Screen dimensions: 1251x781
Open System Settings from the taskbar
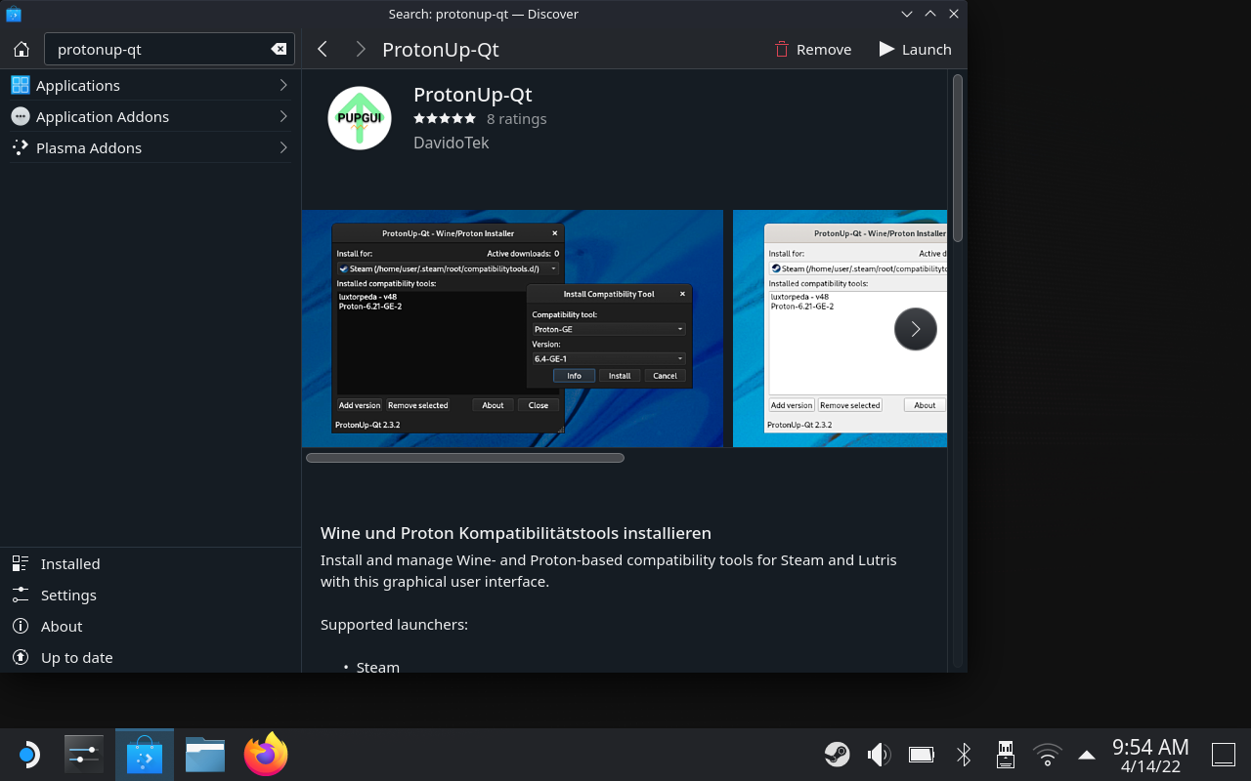84,755
